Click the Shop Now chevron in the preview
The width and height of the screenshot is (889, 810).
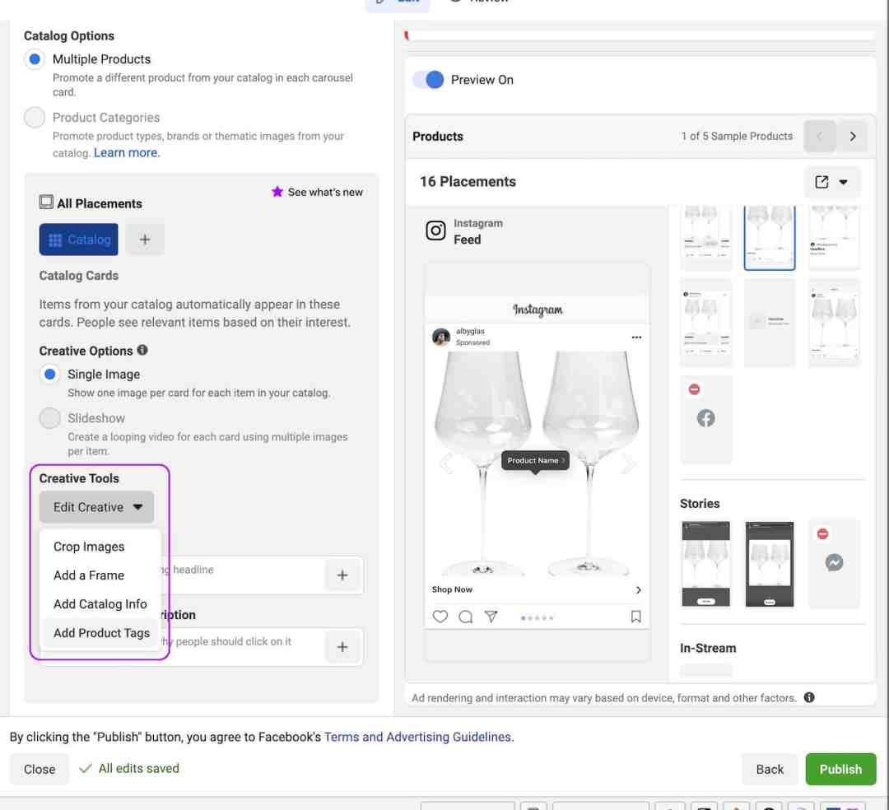tap(639, 589)
